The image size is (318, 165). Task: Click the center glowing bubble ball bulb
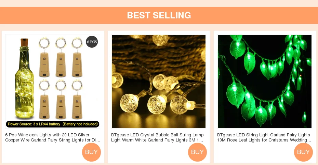coord(157,104)
